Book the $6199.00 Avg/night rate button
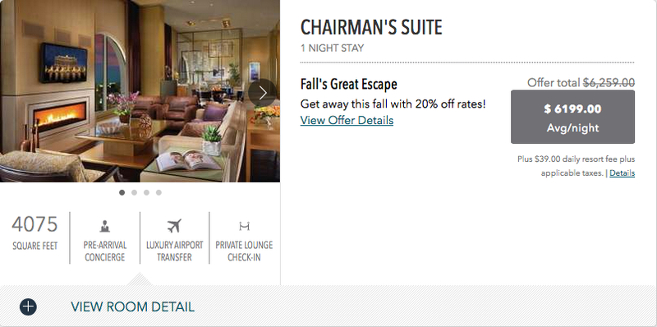Screen dimensions: 657x327 572,117
